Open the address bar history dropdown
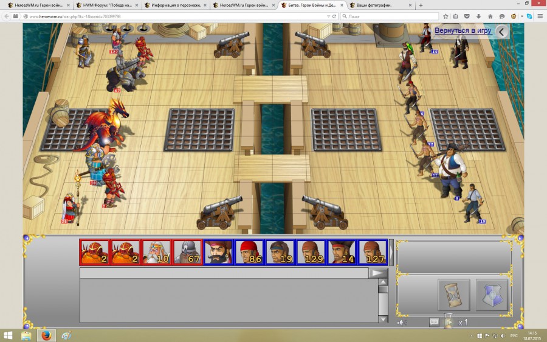Image resolution: width=547 pixels, height=342 pixels. (x=328, y=16)
